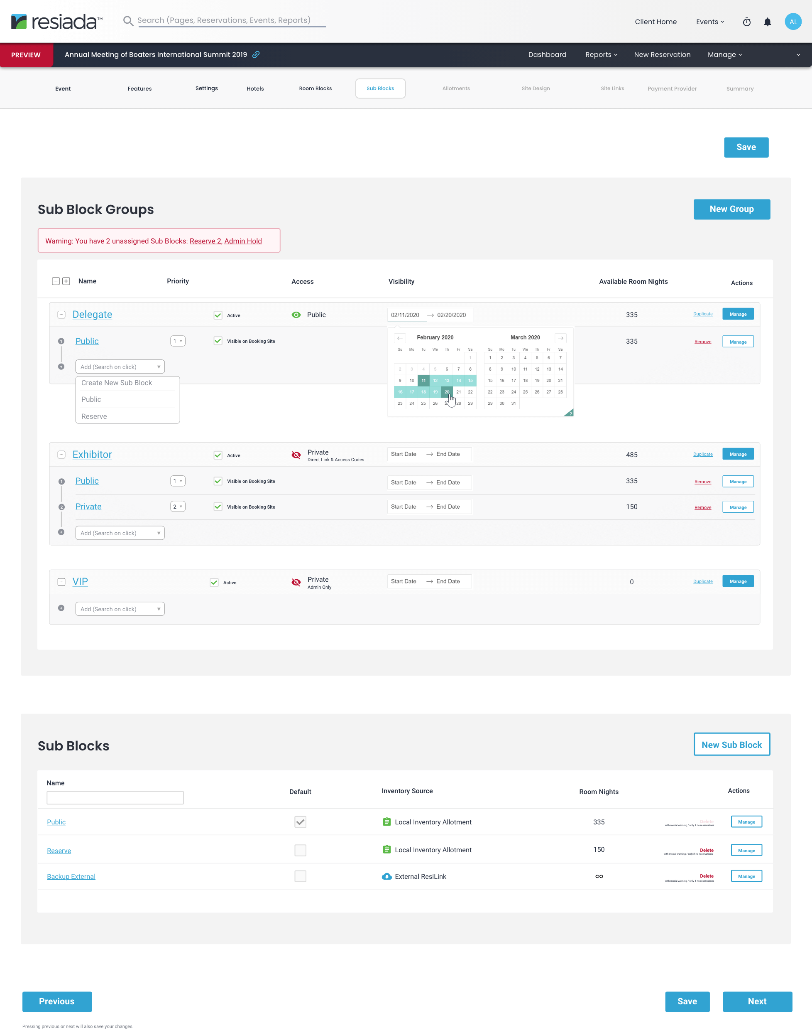
Task: Collapse the Delegate group
Action: coord(61,315)
